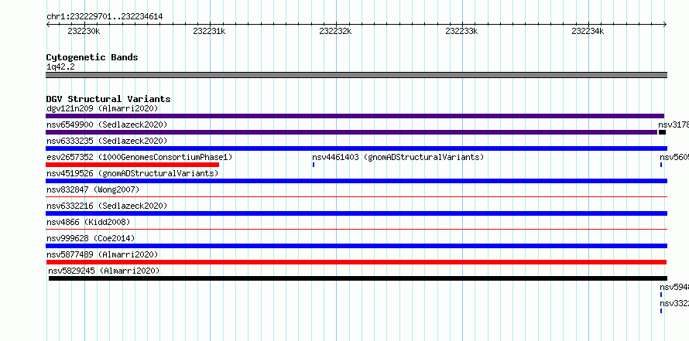Open the nsv6333235 (Sedlazeck2020) label
This screenshot has height=341, width=689.
[107, 141]
